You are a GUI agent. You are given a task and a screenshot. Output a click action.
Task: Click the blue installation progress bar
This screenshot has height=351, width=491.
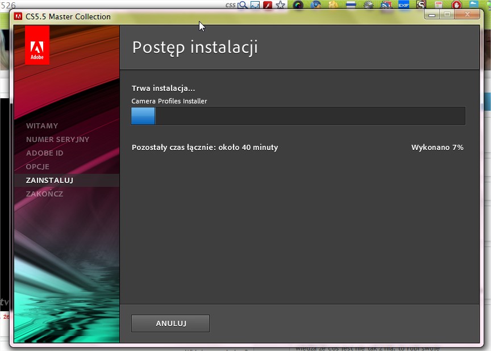coord(143,116)
